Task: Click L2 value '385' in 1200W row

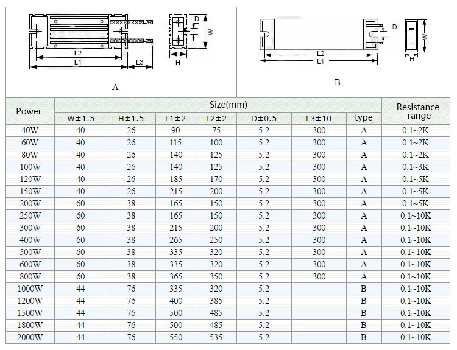Action: 216,301
